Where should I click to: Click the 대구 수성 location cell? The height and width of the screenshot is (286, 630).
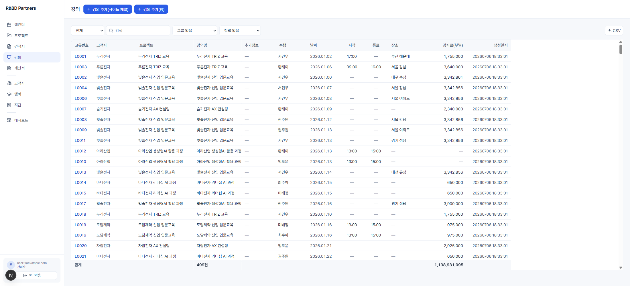(x=399, y=77)
